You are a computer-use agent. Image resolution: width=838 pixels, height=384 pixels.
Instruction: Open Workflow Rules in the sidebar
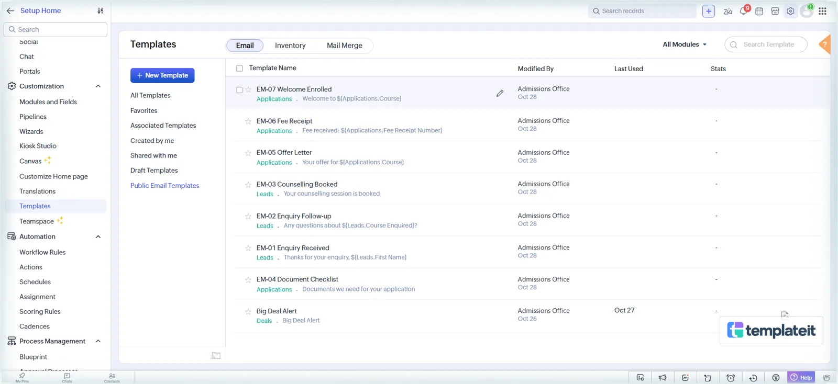(x=42, y=252)
